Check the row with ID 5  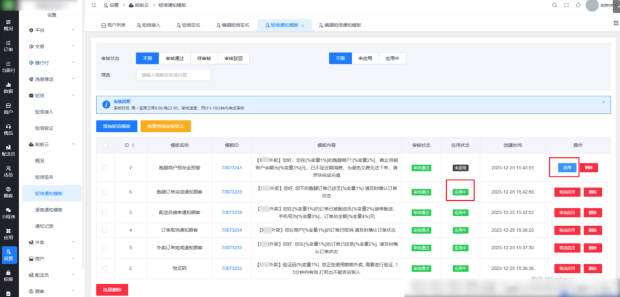[105, 212]
